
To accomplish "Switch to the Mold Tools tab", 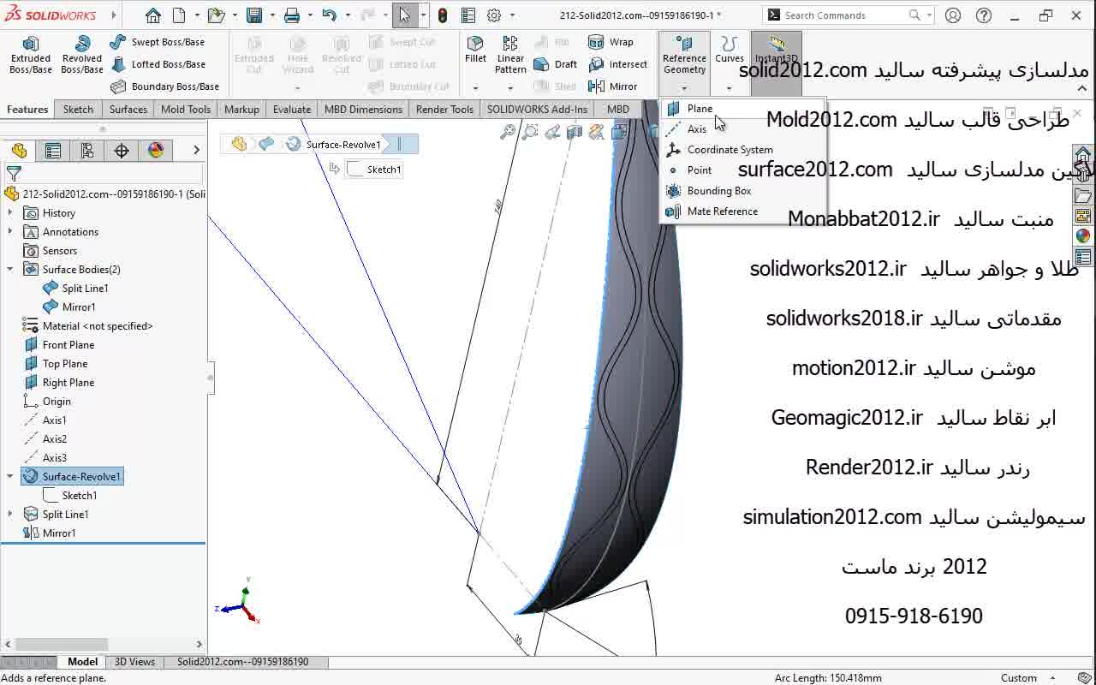I will tap(186, 110).
